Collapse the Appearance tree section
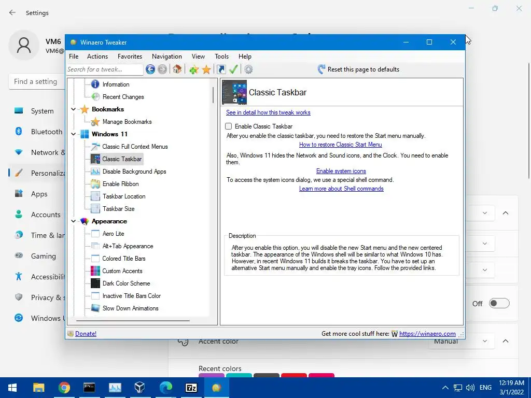 pos(73,221)
